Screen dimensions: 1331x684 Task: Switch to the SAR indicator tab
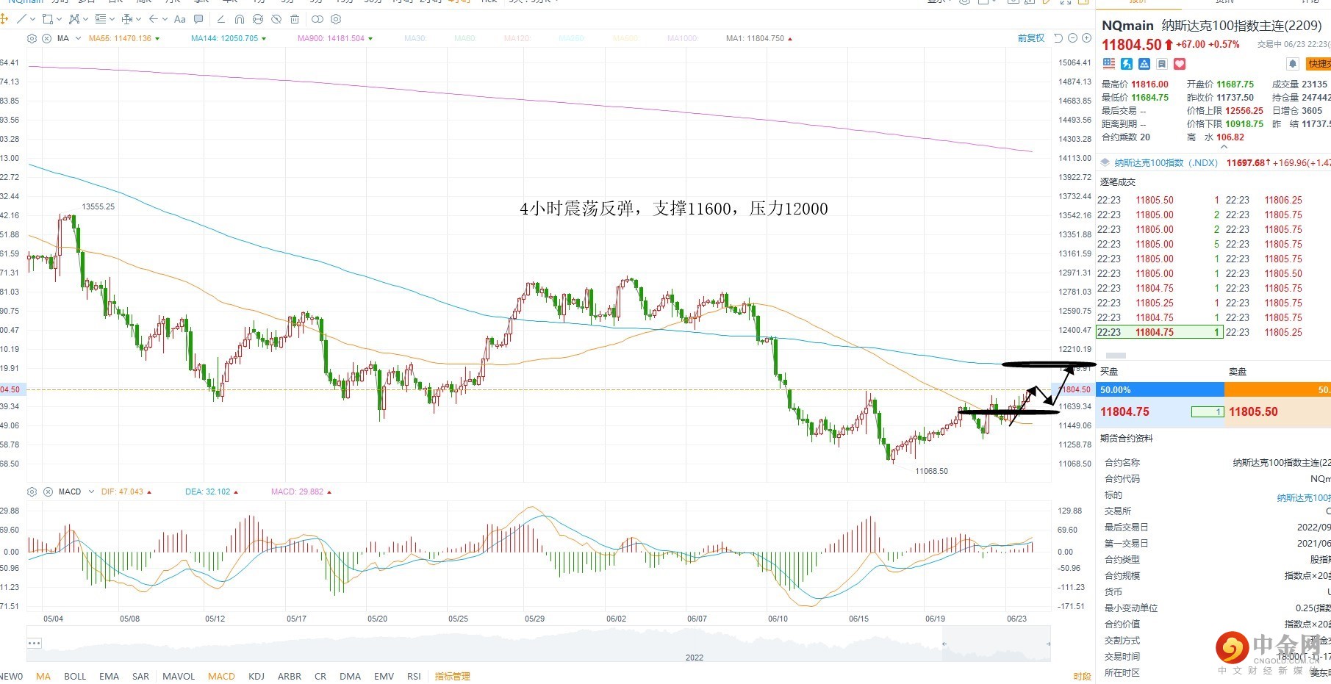coord(140,676)
